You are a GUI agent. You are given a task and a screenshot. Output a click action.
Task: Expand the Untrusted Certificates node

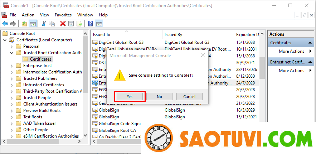tap(12, 85)
